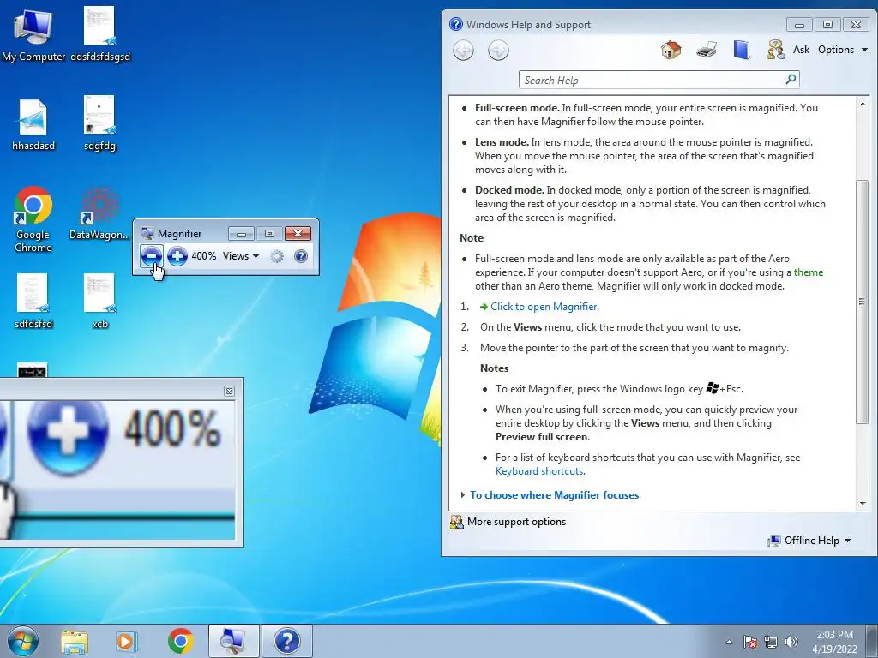The height and width of the screenshot is (658, 878).
Task: Open Windows Media Player from taskbar
Action: coord(127,641)
